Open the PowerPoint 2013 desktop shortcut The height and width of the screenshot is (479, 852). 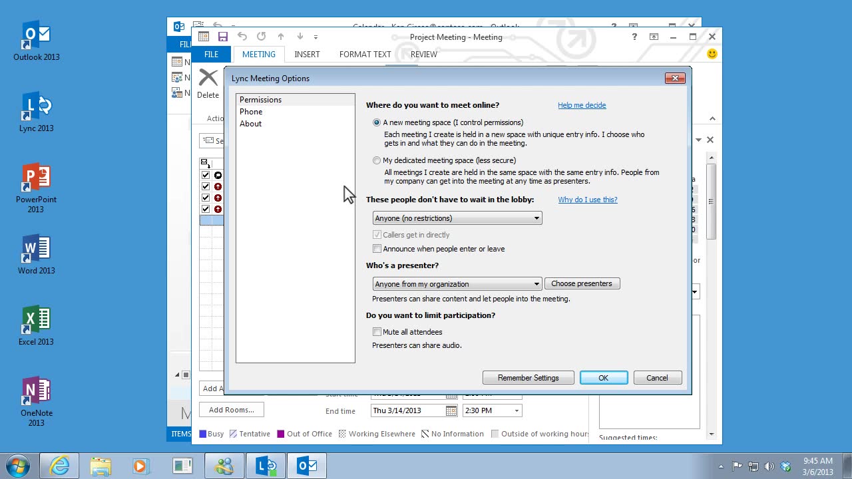[36, 188]
